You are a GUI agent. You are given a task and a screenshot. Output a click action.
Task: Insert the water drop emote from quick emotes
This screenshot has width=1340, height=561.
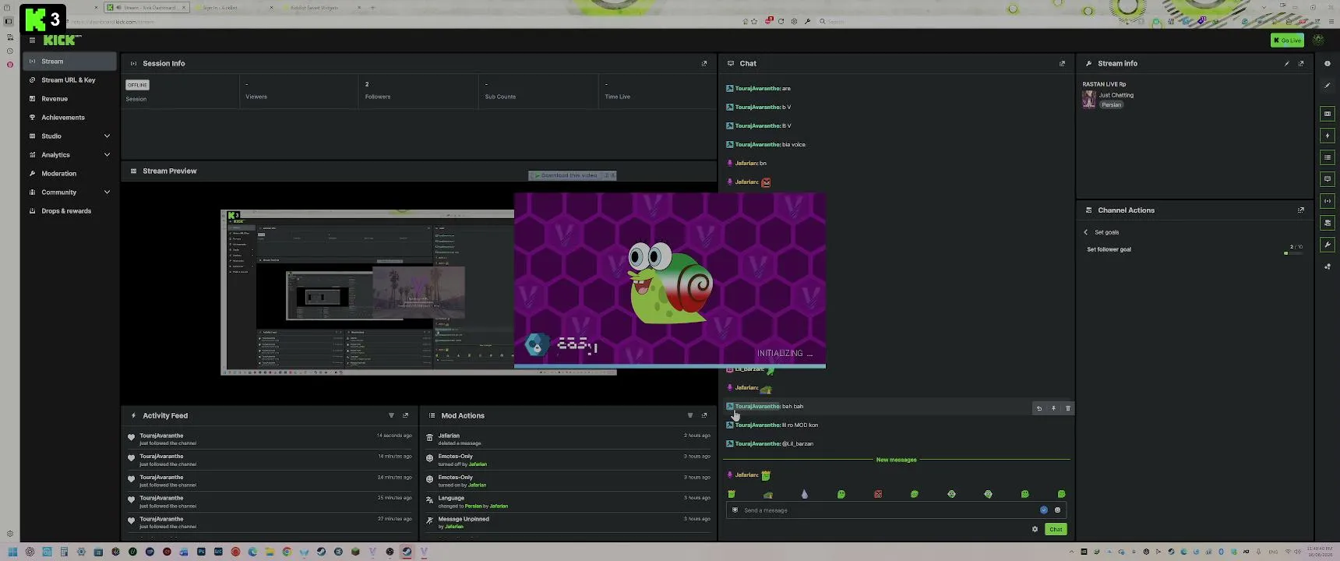804,494
